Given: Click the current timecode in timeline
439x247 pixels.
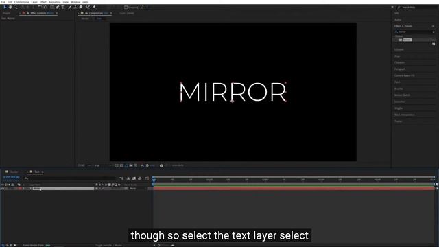Looking at the screenshot, I should [x=12, y=177].
